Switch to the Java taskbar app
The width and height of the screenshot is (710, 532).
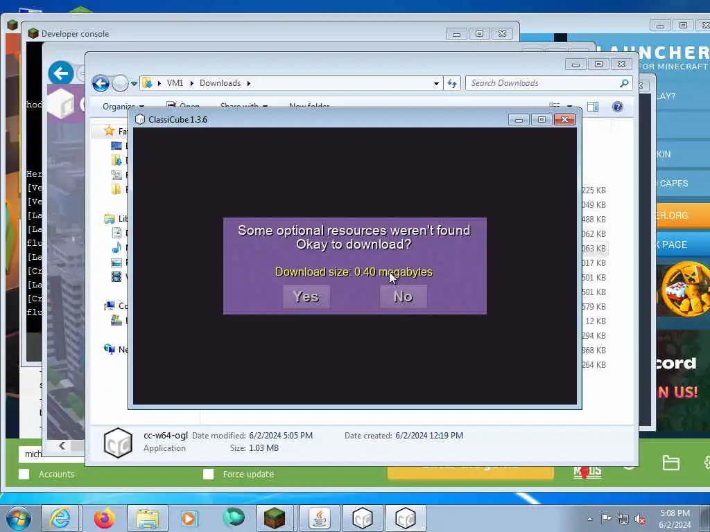[320, 518]
